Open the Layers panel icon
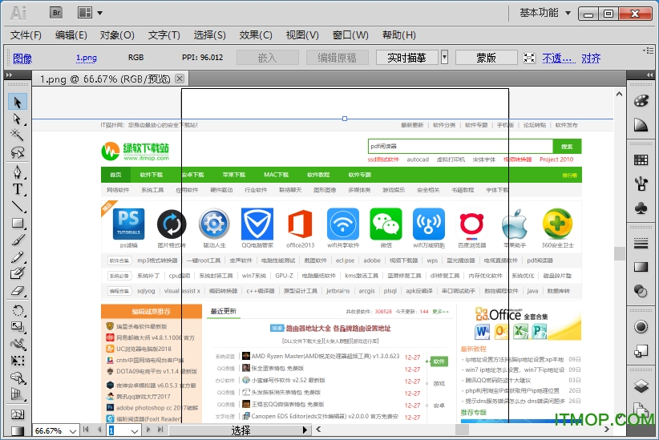 (641, 386)
